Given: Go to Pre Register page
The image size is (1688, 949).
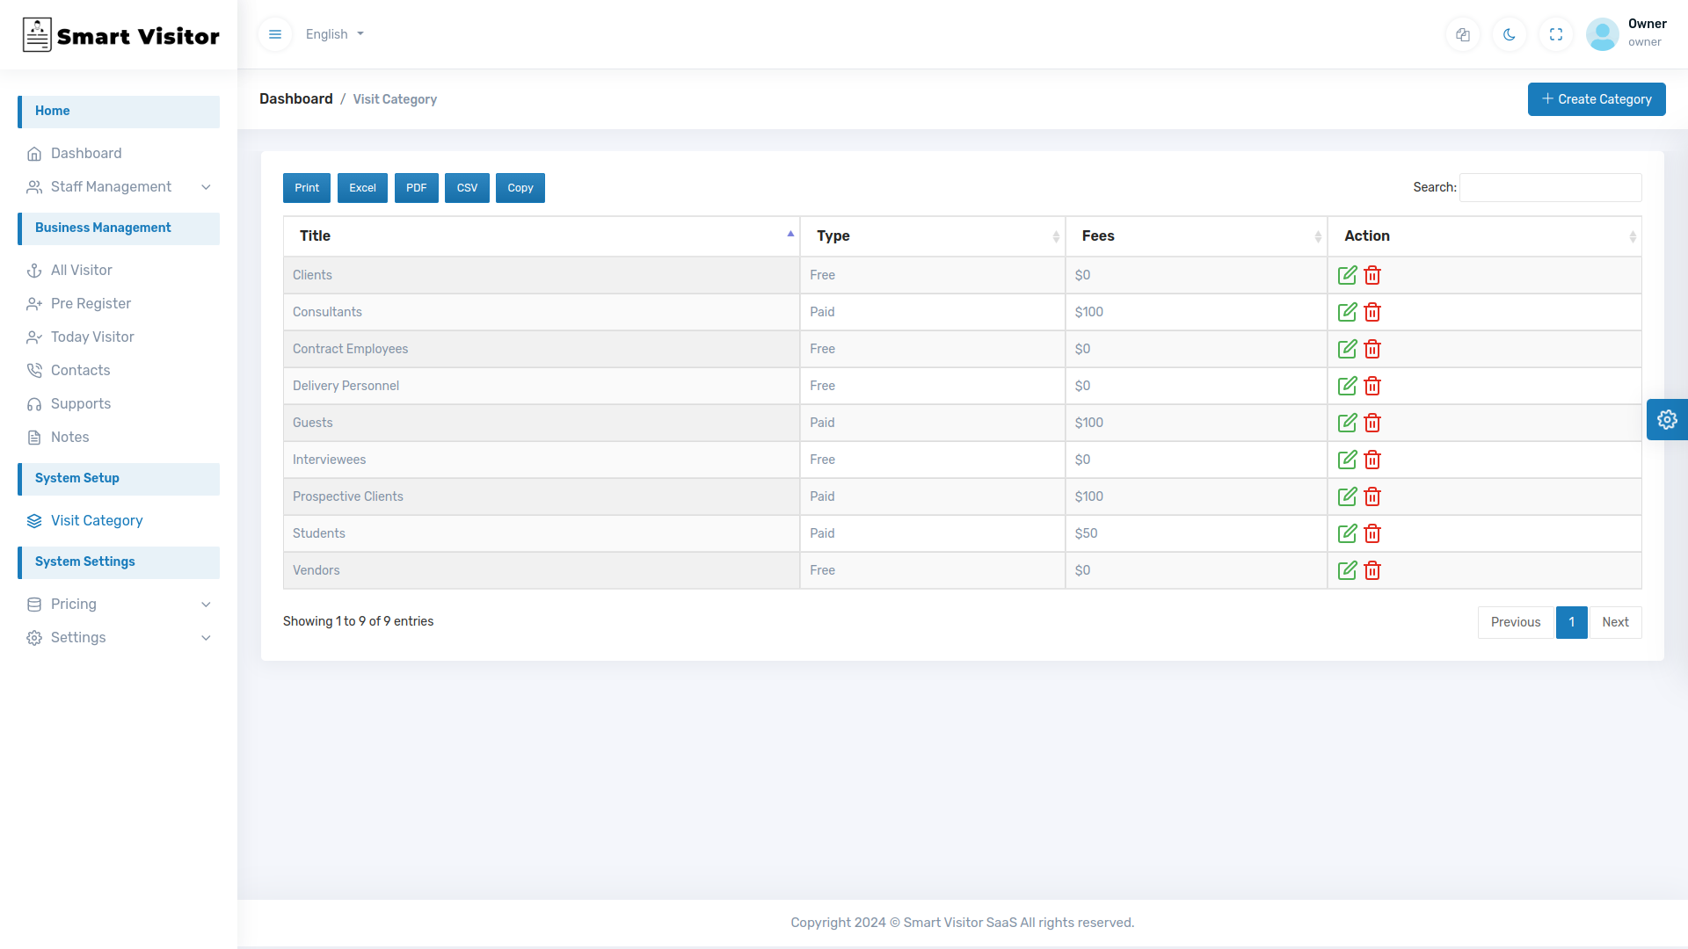Looking at the screenshot, I should [x=91, y=303].
